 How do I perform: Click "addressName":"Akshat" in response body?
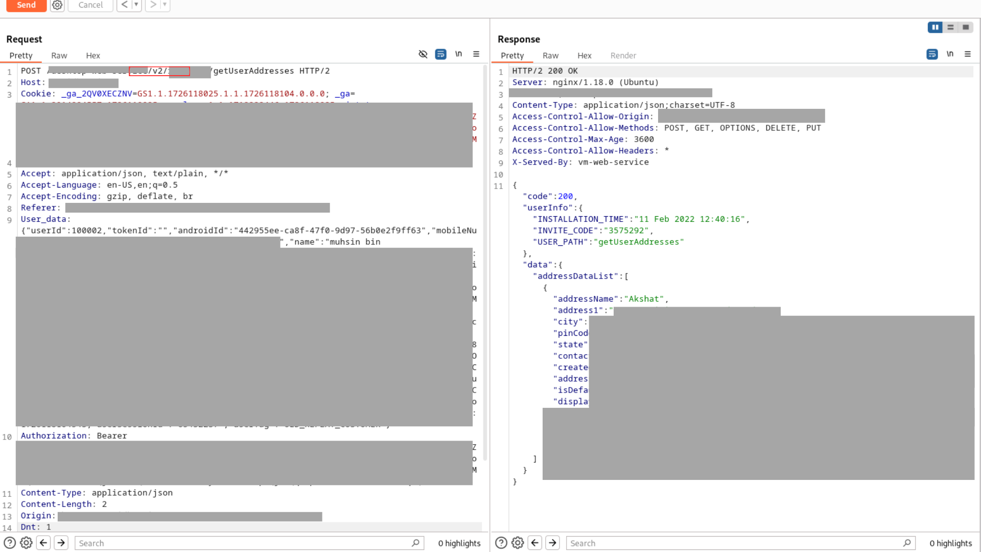point(611,299)
